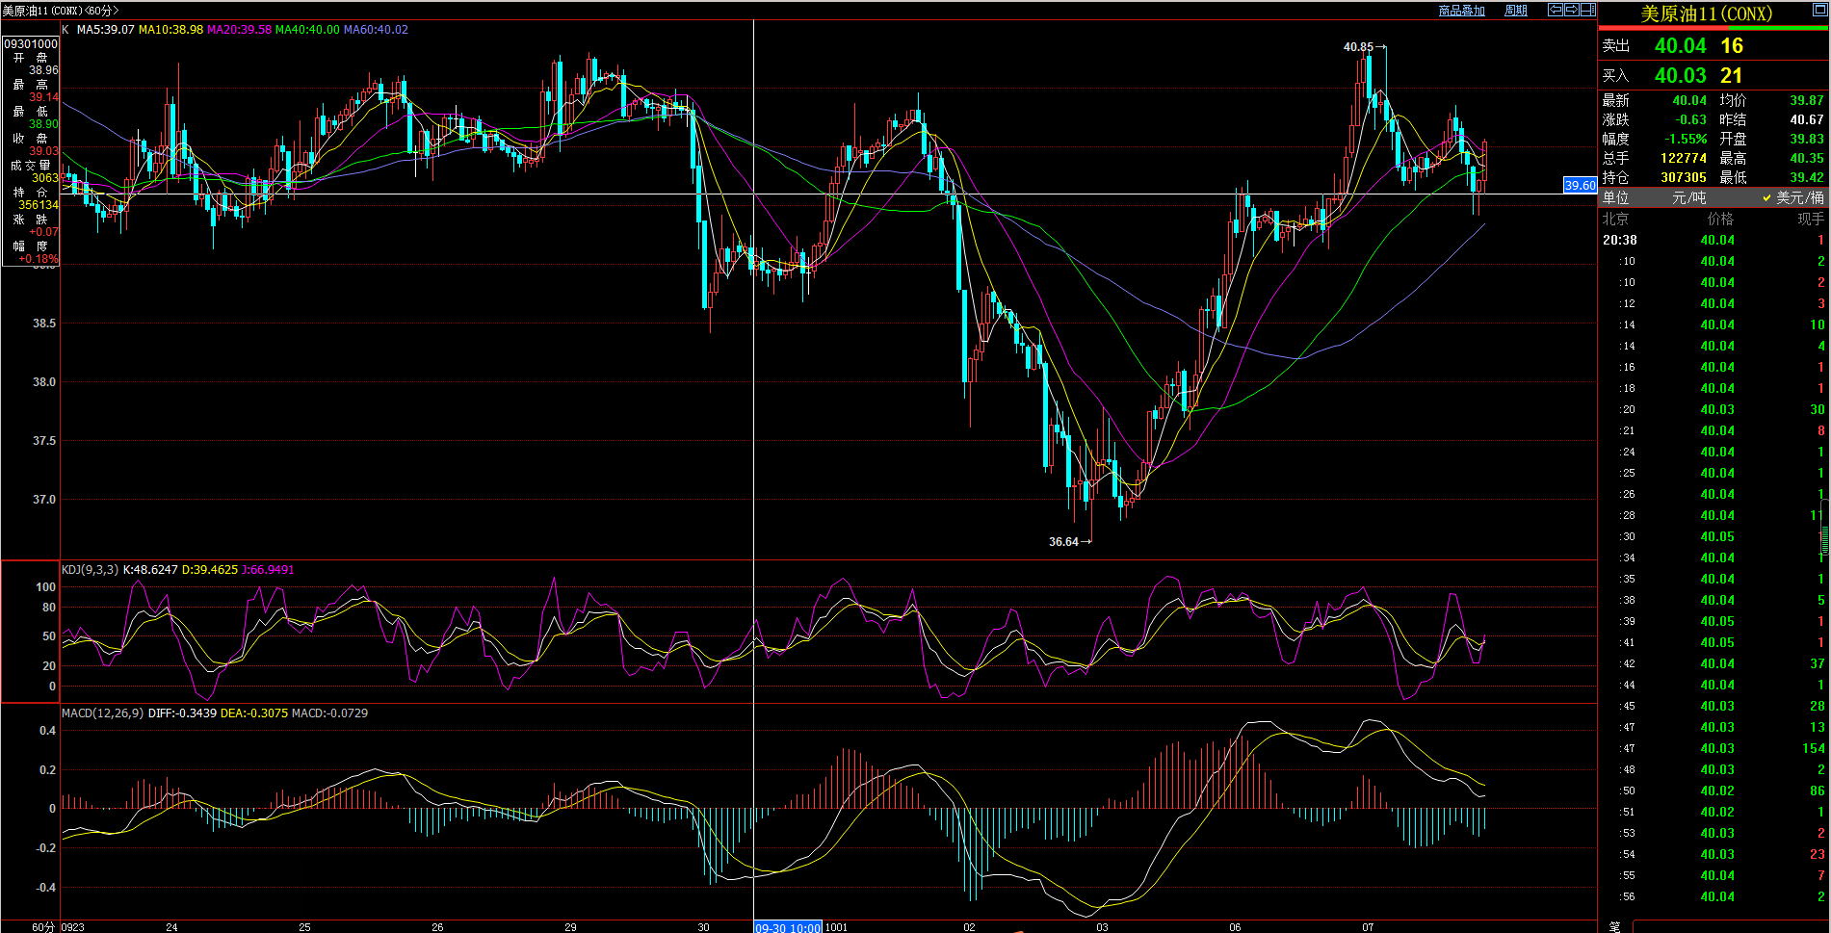
Task: Click the 39.60 price axis marker
Action: (x=1580, y=186)
